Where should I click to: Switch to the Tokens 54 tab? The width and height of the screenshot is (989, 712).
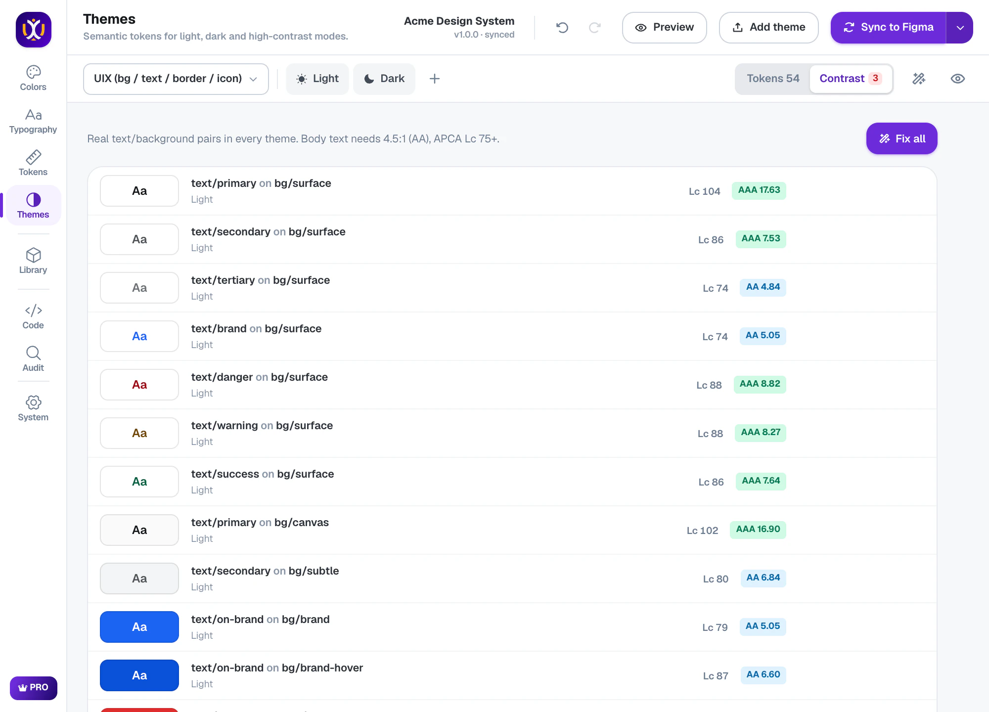click(773, 79)
